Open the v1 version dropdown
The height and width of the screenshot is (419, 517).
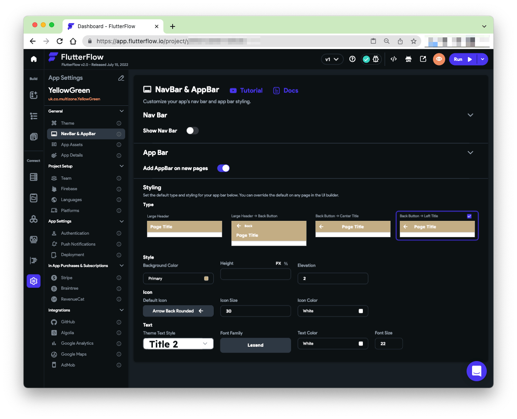[x=332, y=59]
